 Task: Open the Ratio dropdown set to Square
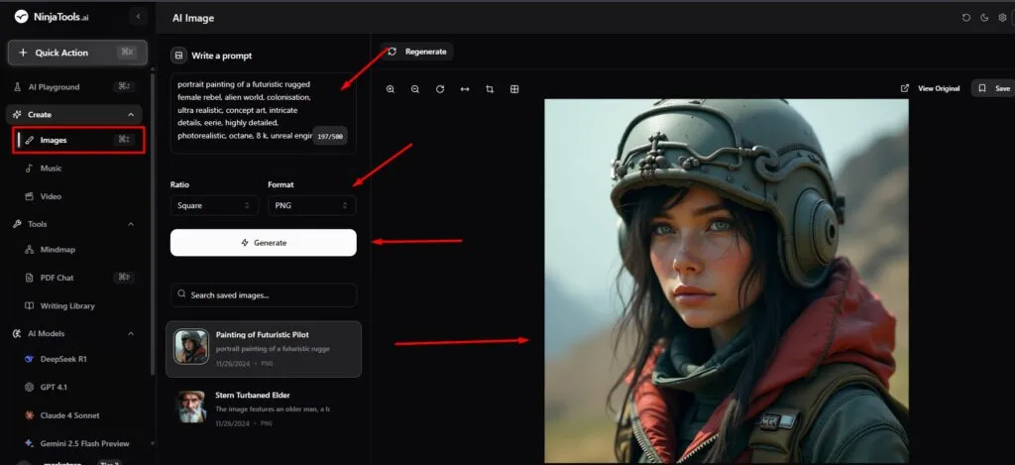(x=214, y=205)
